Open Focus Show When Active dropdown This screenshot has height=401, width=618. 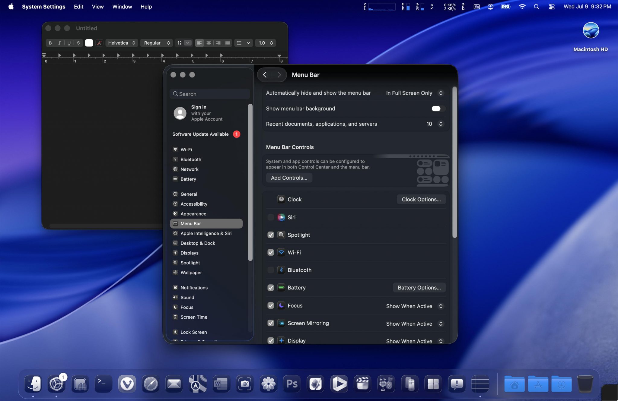pos(414,306)
